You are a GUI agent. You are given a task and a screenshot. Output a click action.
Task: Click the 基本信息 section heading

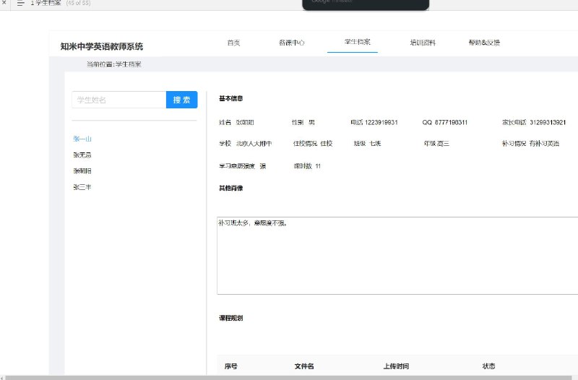(230, 98)
